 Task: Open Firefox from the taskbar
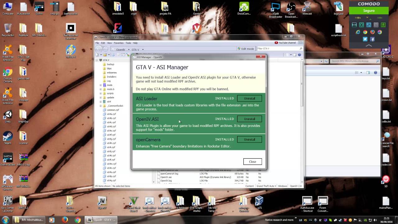tap(65, 220)
